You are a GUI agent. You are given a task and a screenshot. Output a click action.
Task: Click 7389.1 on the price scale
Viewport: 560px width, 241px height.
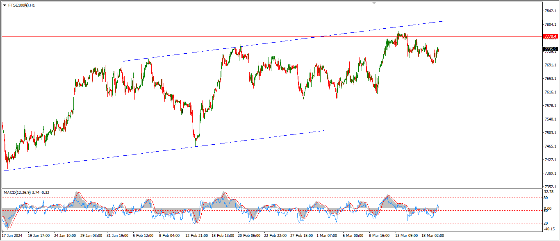coord(550,173)
